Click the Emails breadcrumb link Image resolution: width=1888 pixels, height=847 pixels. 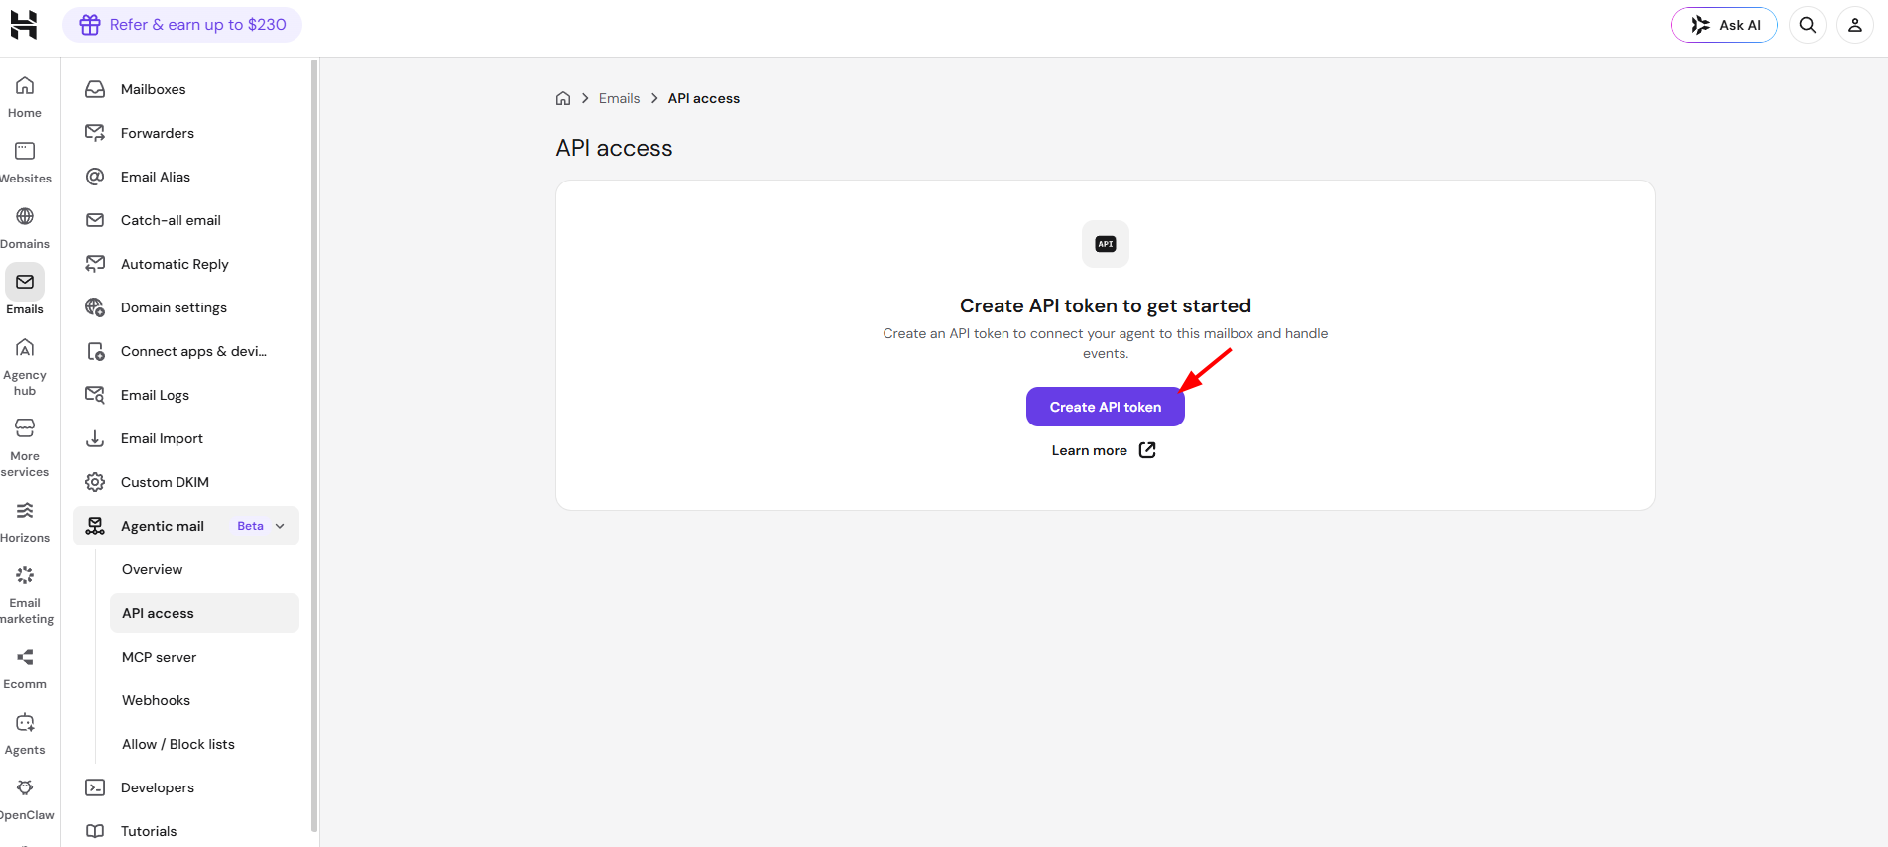point(619,98)
